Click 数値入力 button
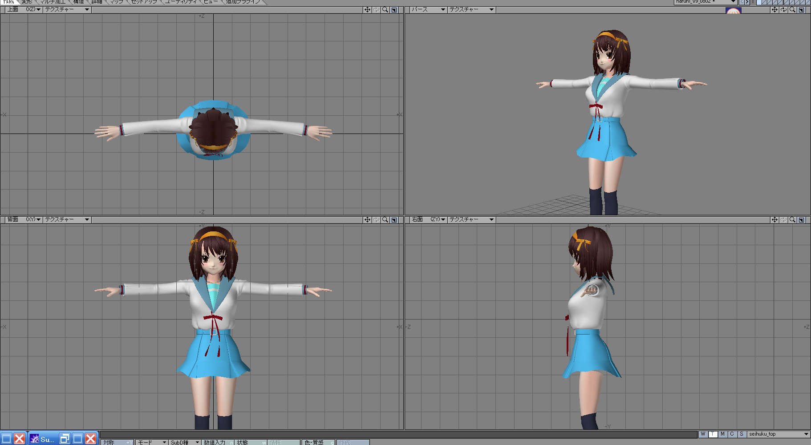The width and height of the screenshot is (811, 445). [x=218, y=442]
